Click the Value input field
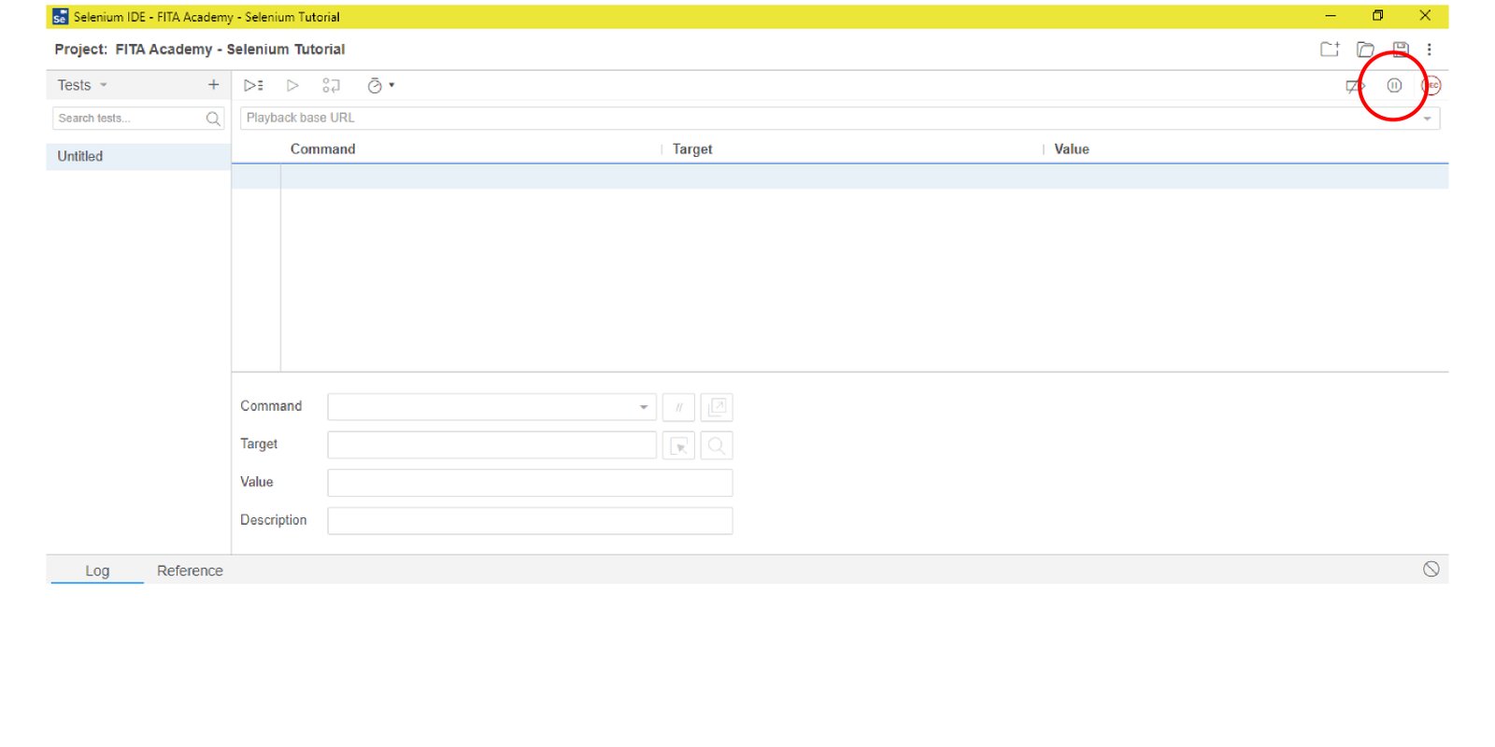Viewport: 1495px width, 747px height. pos(530,483)
